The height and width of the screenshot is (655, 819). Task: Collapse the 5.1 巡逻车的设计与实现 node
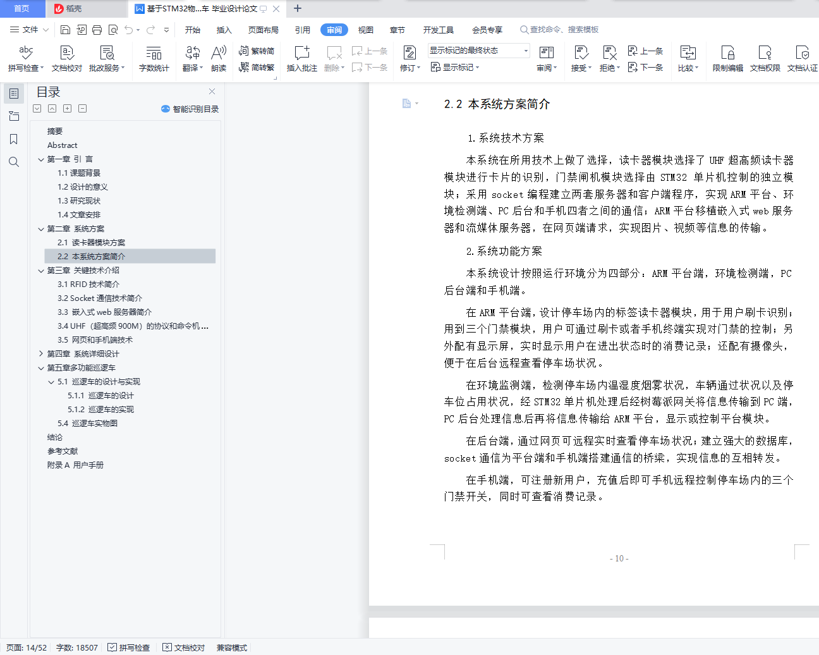coord(51,382)
